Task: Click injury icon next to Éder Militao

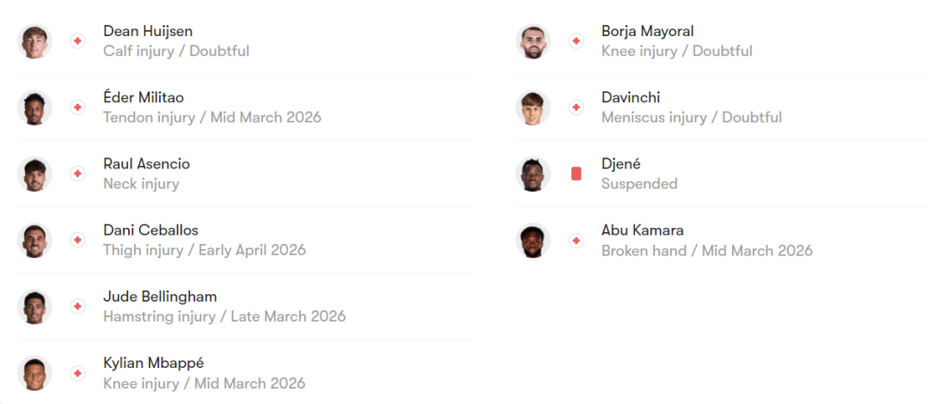Action: tap(77, 107)
